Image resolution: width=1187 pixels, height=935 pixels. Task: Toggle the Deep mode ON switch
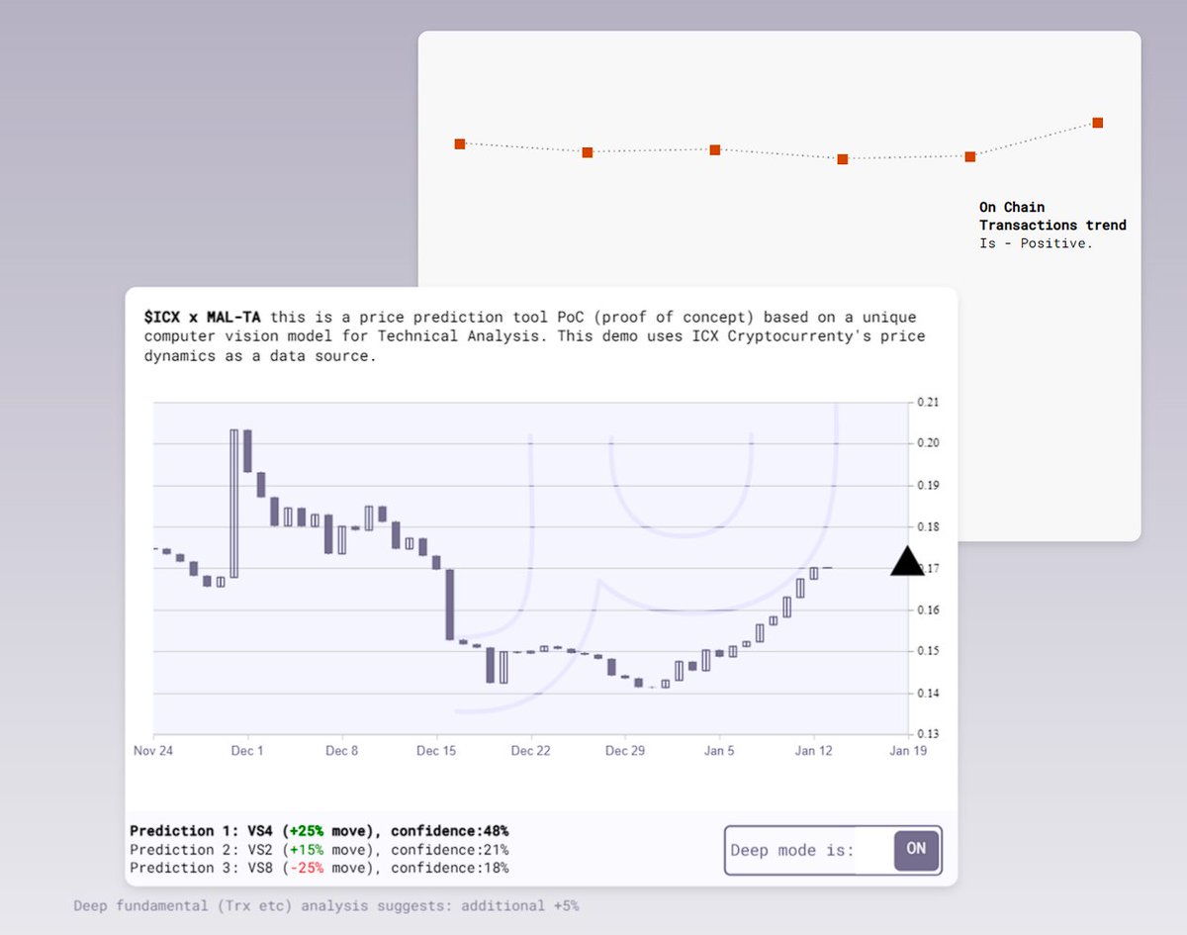coord(916,850)
